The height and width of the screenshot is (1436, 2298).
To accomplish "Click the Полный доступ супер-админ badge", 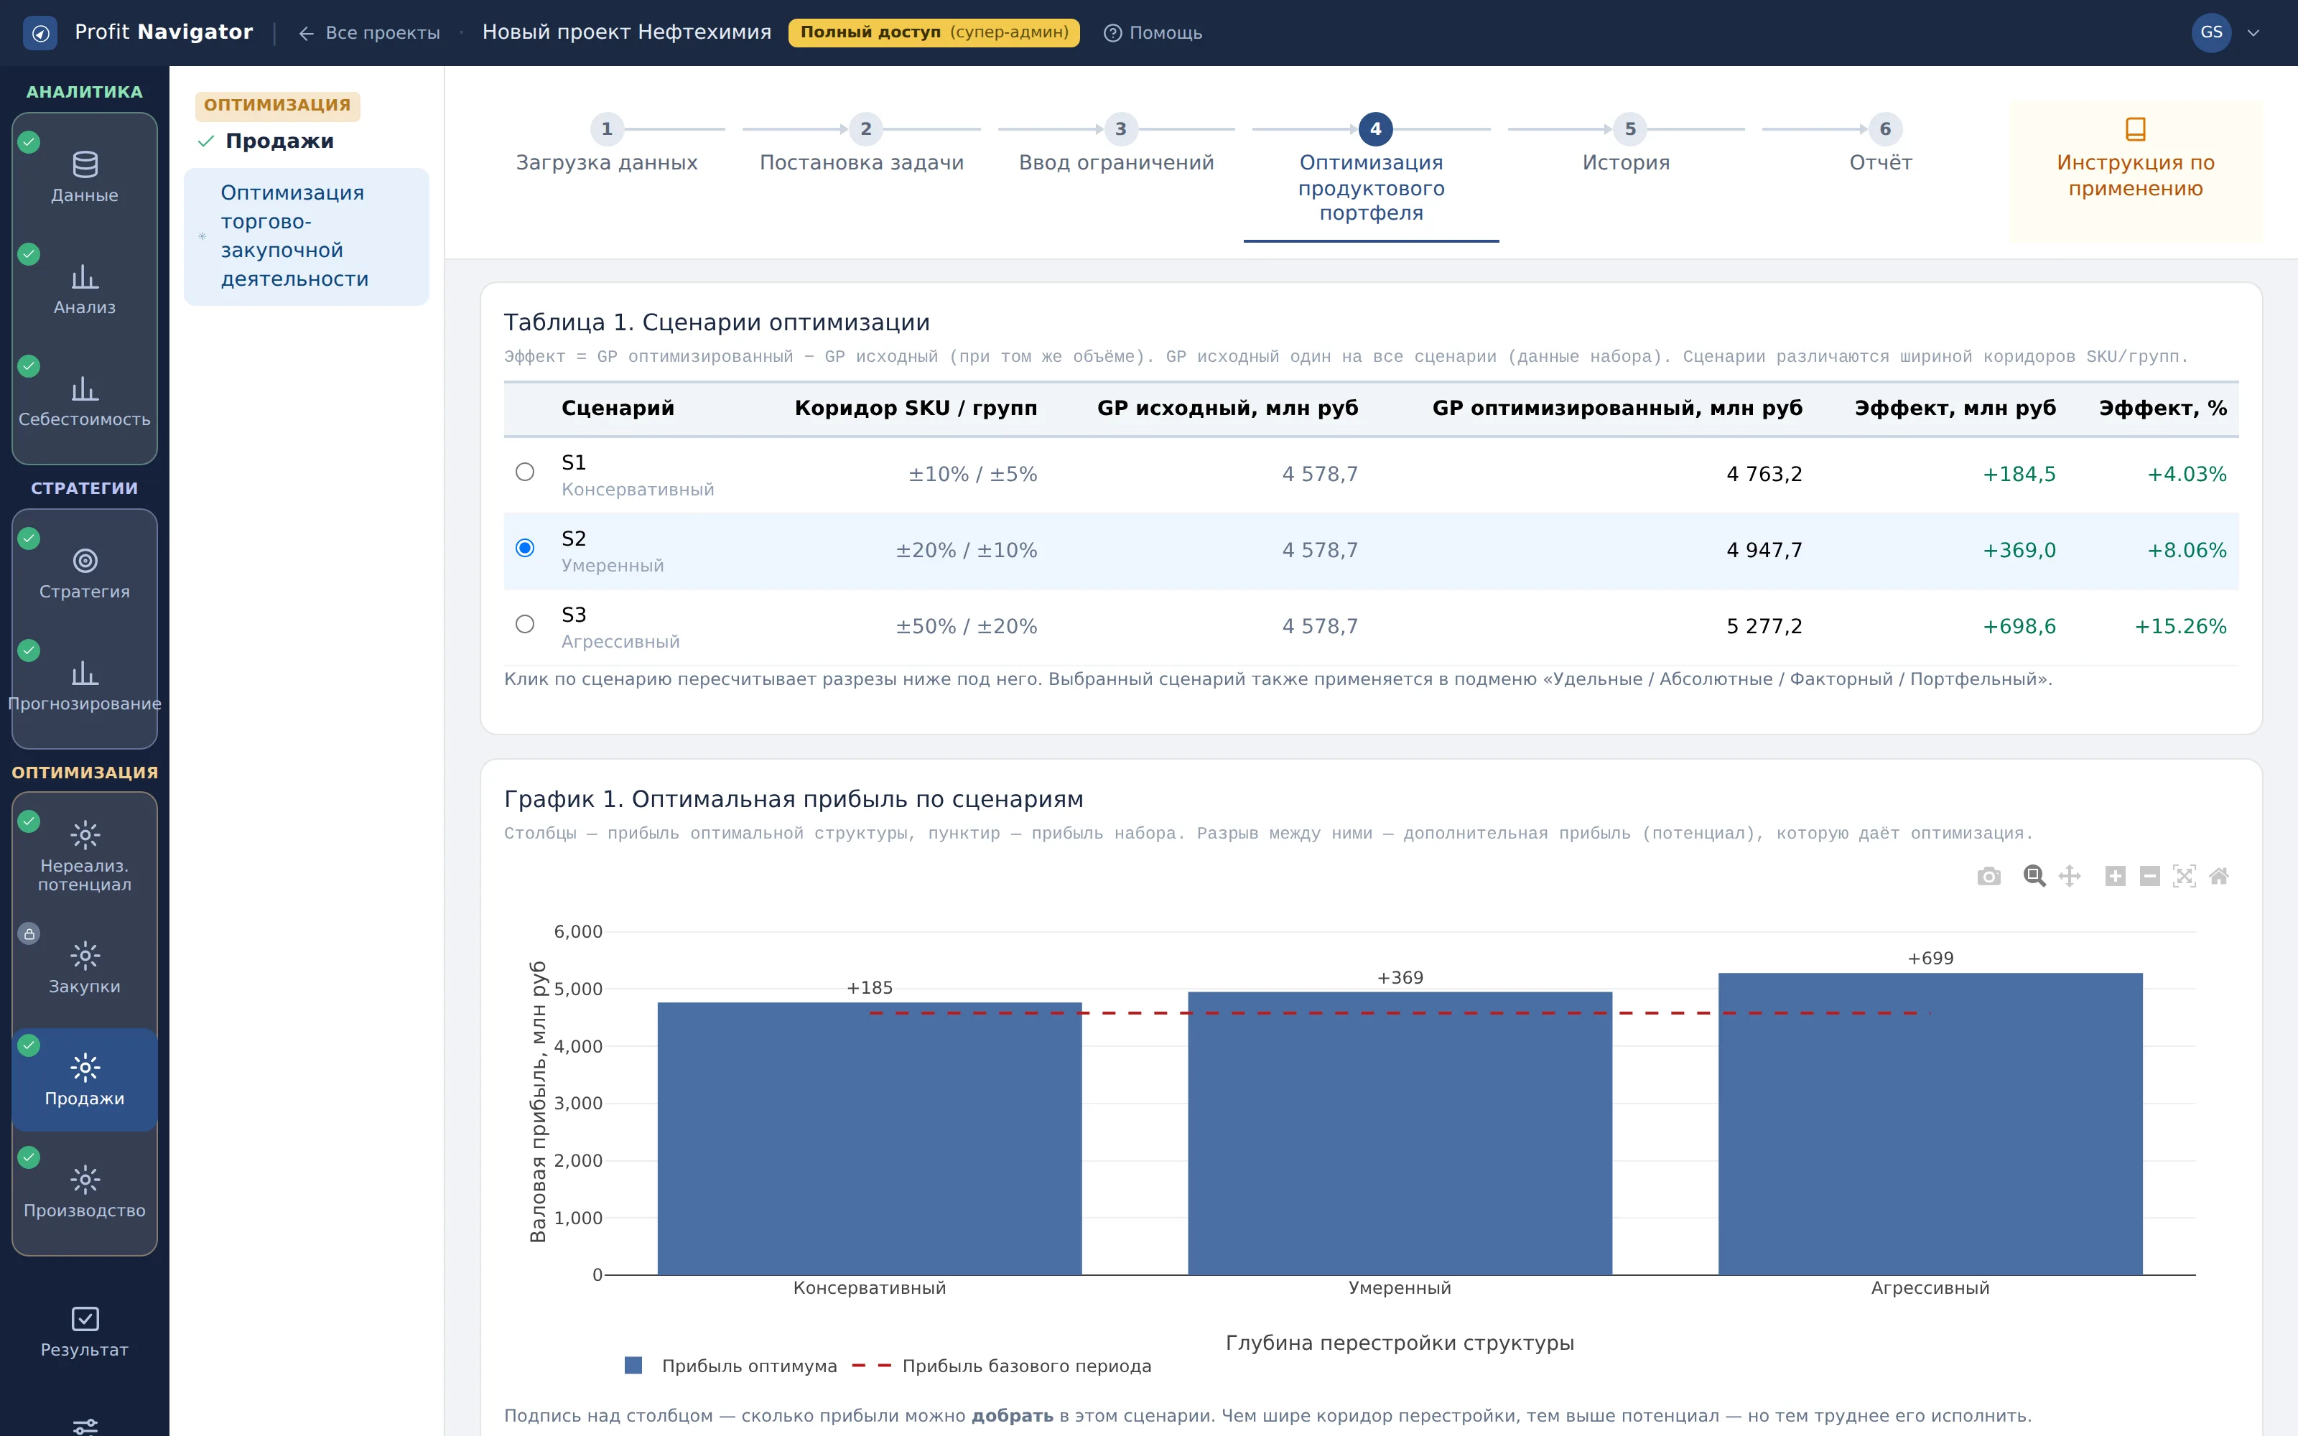I will (934, 33).
